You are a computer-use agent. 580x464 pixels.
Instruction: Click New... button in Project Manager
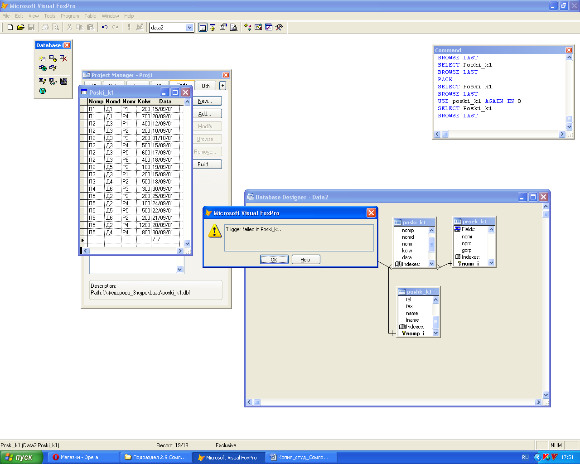coord(208,101)
